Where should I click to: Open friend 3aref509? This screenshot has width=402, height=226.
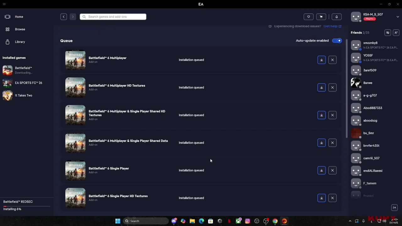[375, 70]
